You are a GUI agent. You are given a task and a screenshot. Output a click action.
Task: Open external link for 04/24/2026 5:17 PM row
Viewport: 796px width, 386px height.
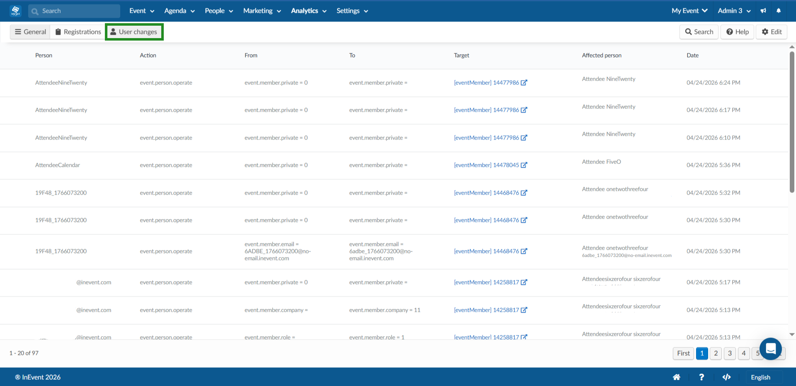click(x=524, y=282)
